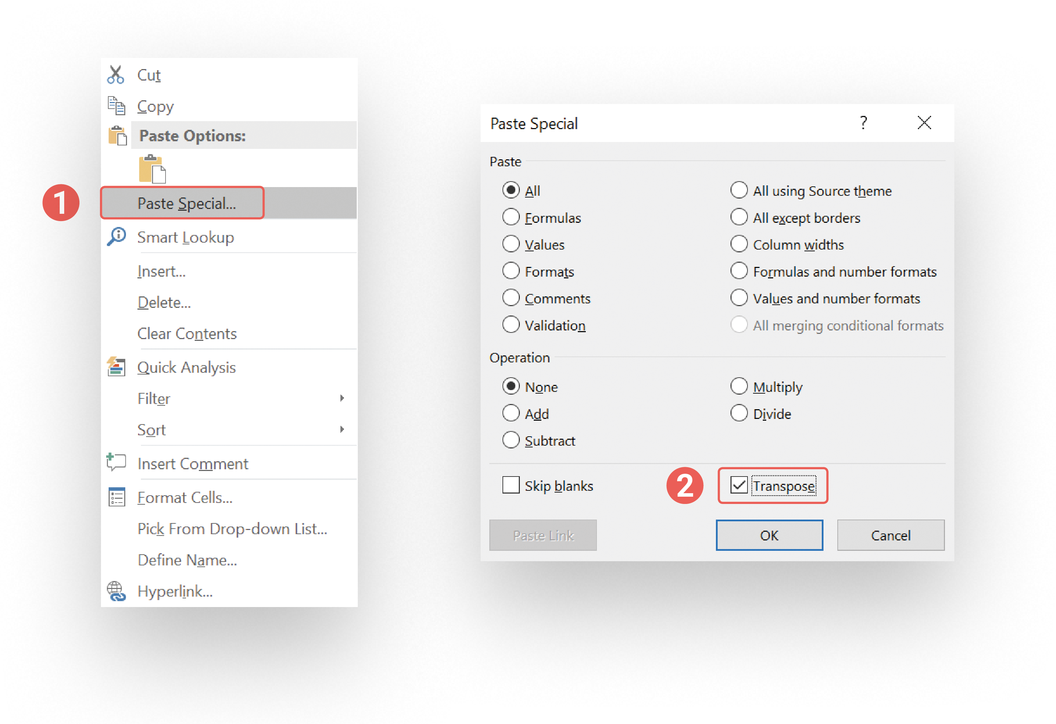
Task: Select the None operation radio button
Action: pyautogui.click(x=511, y=386)
